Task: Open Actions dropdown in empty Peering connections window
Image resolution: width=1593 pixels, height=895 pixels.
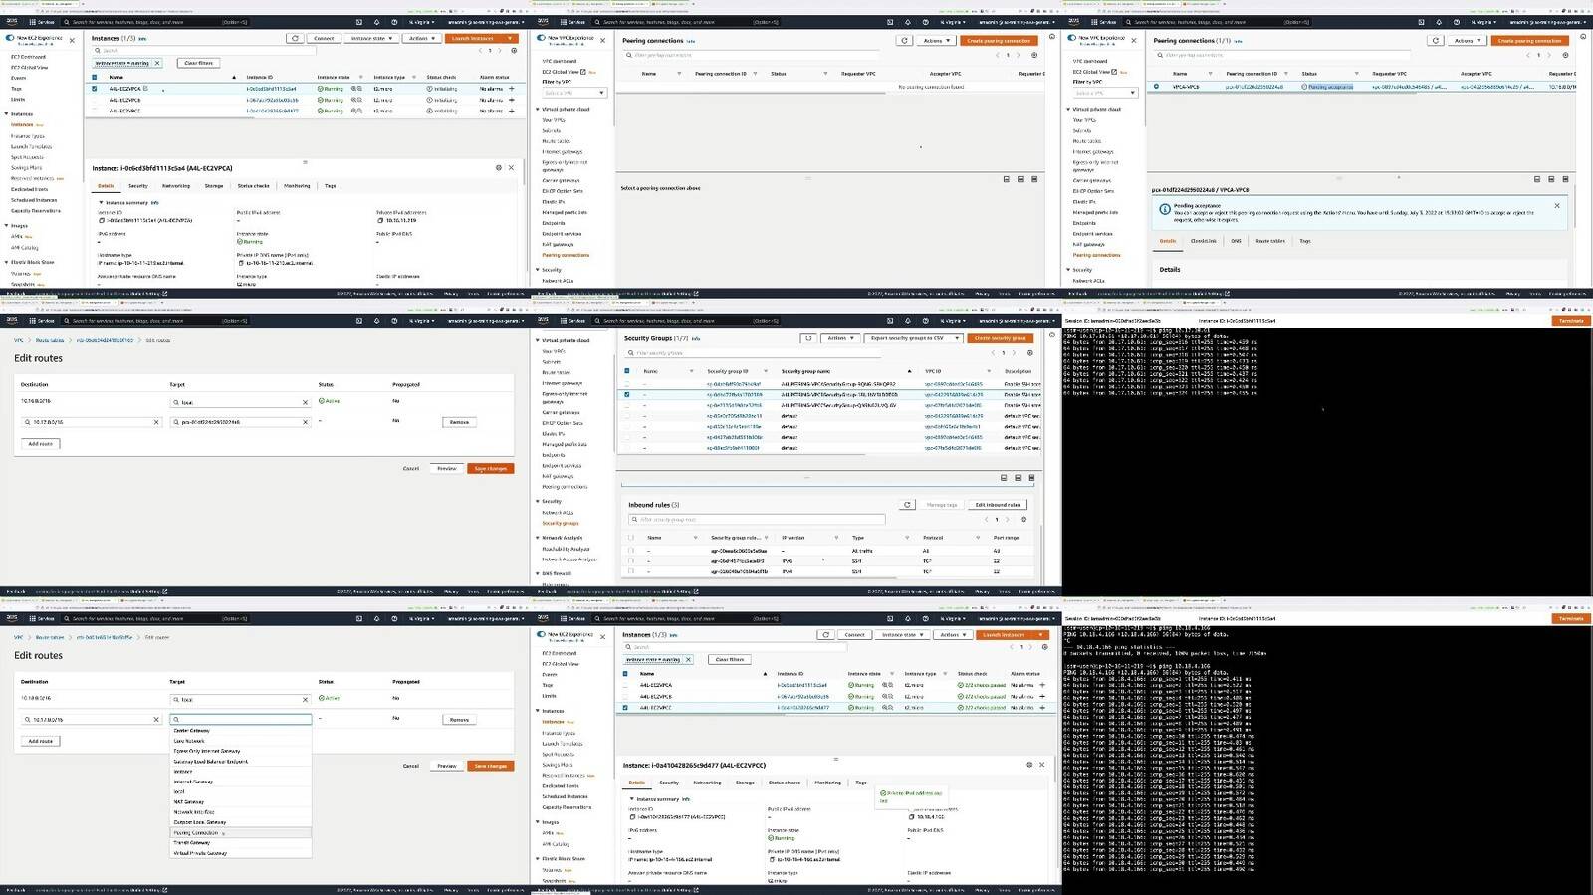Action: click(x=936, y=41)
